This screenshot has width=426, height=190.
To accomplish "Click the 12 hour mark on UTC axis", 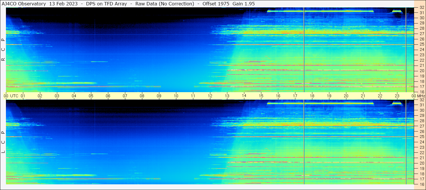I will click(x=210, y=96).
